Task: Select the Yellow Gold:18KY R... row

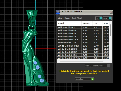Action: pyautogui.click(x=83, y=40)
